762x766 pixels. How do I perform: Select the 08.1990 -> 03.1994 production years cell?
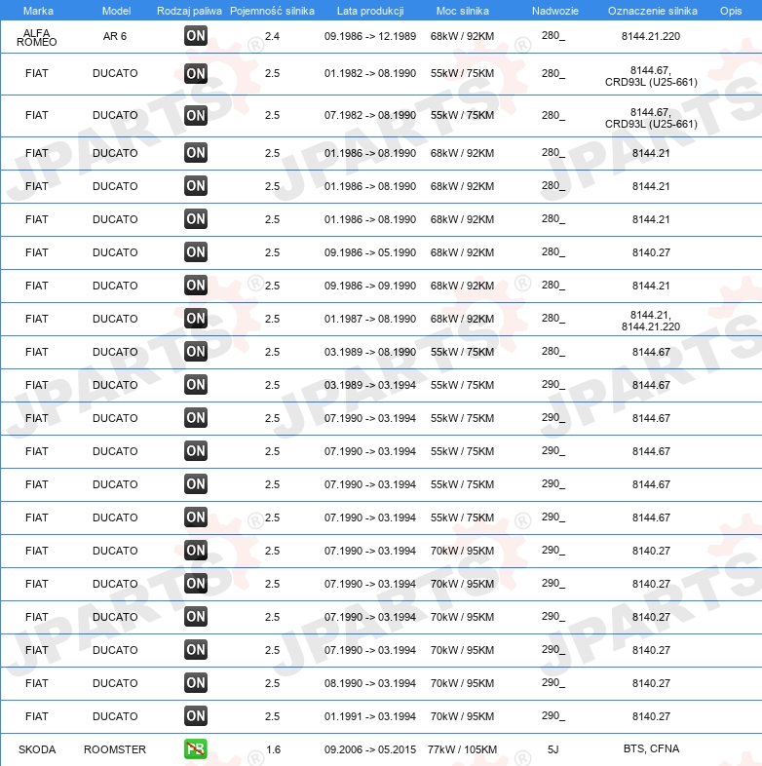tap(370, 683)
